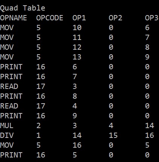Click OP2 value 4 in the MUL row

coord(111,125)
